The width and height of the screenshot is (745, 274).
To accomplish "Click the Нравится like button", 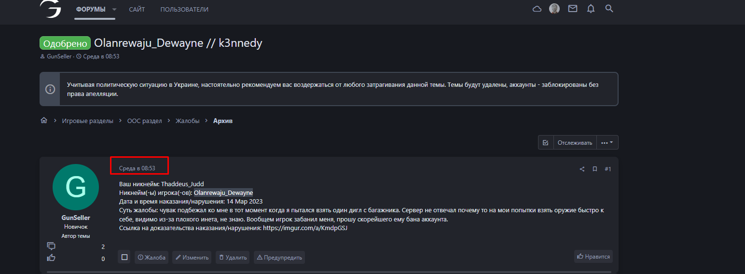I will [x=593, y=257].
